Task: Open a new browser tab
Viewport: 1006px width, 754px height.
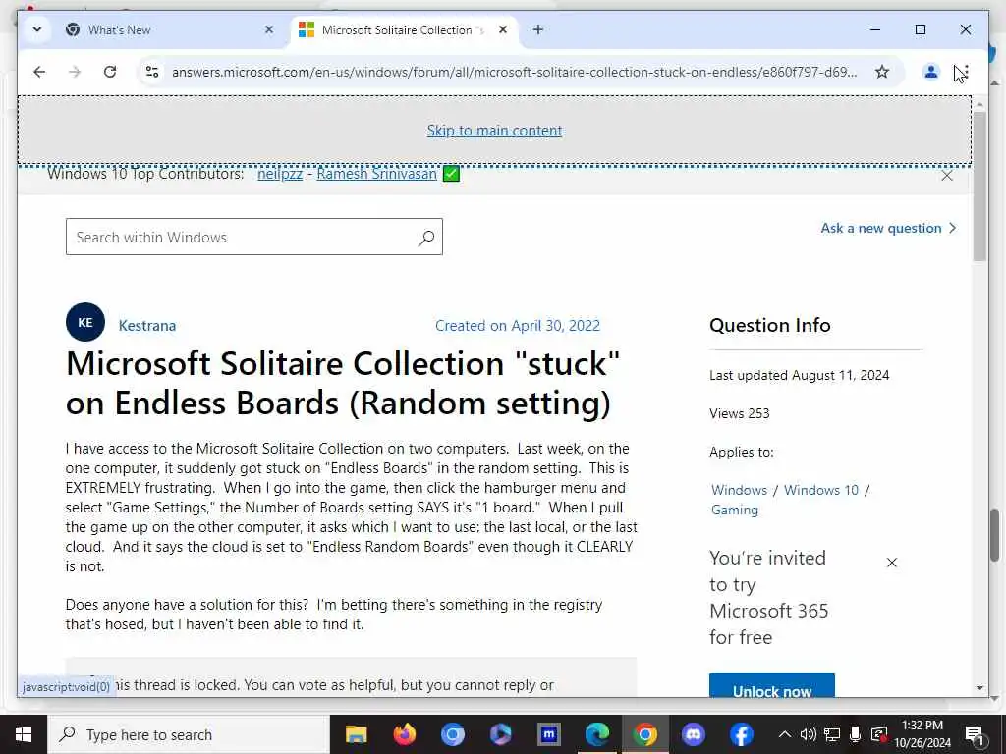Action: click(x=538, y=29)
